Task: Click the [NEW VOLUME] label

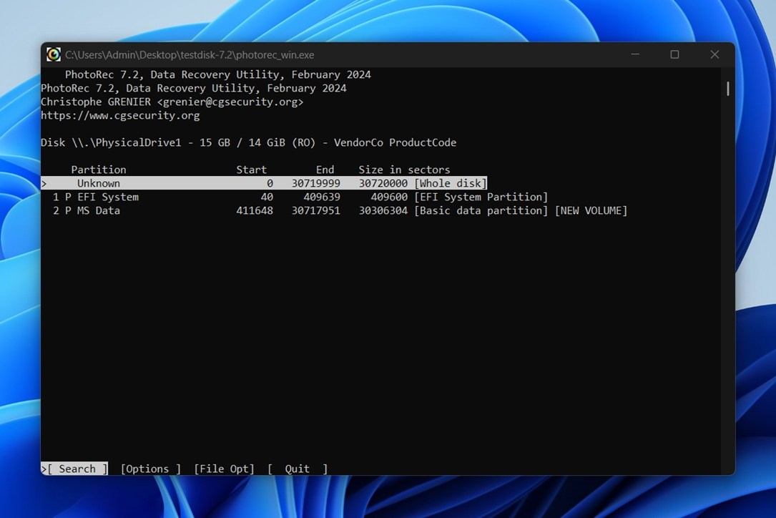Action: [591, 210]
